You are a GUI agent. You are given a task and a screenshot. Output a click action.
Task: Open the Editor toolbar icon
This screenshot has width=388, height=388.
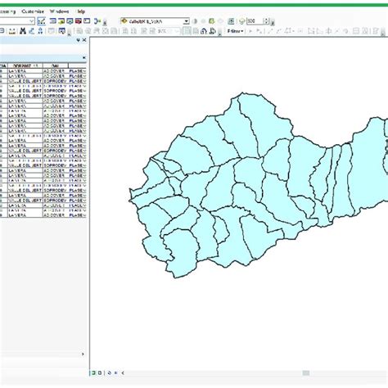(42, 21)
